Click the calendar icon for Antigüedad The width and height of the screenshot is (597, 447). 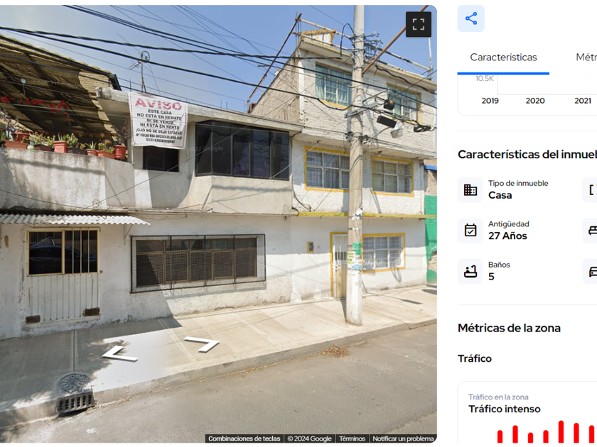click(x=470, y=231)
